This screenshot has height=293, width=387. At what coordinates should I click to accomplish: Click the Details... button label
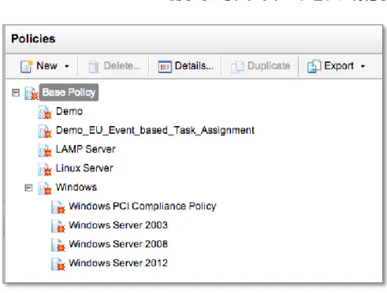coord(194,65)
